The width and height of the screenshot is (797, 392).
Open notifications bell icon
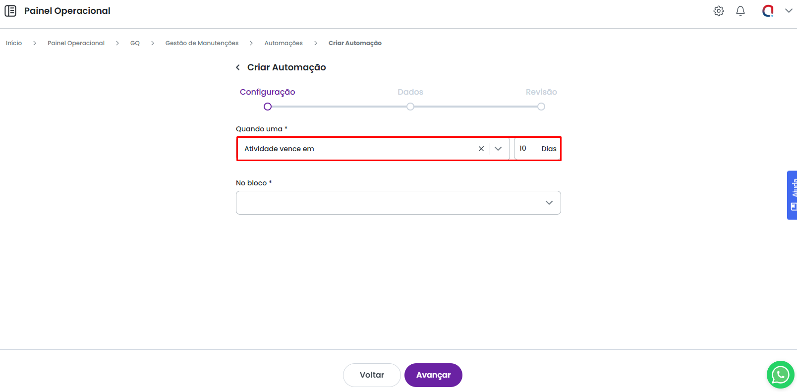[740, 11]
